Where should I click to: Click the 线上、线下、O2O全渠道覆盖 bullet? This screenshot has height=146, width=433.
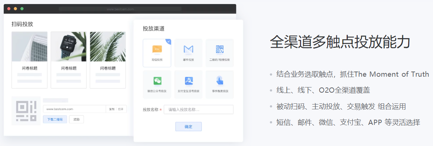point(323,90)
